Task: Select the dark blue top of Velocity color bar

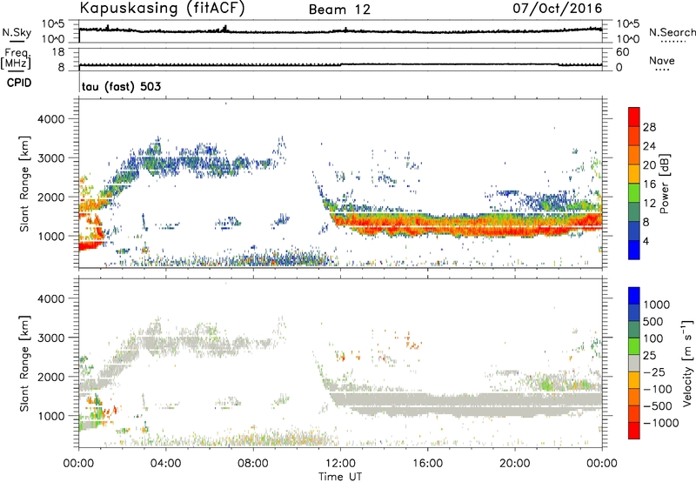Action: click(634, 296)
